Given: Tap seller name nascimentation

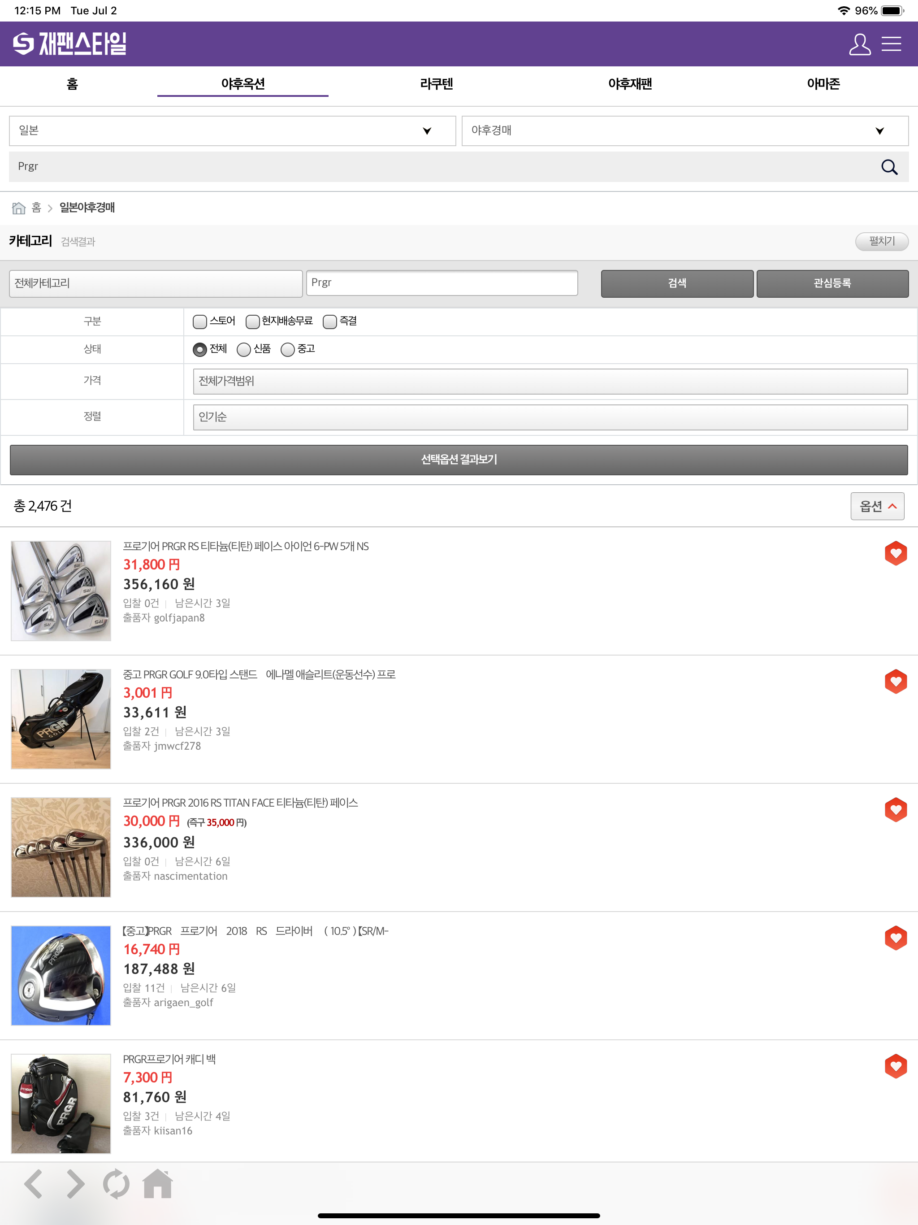Looking at the screenshot, I should [x=191, y=876].
